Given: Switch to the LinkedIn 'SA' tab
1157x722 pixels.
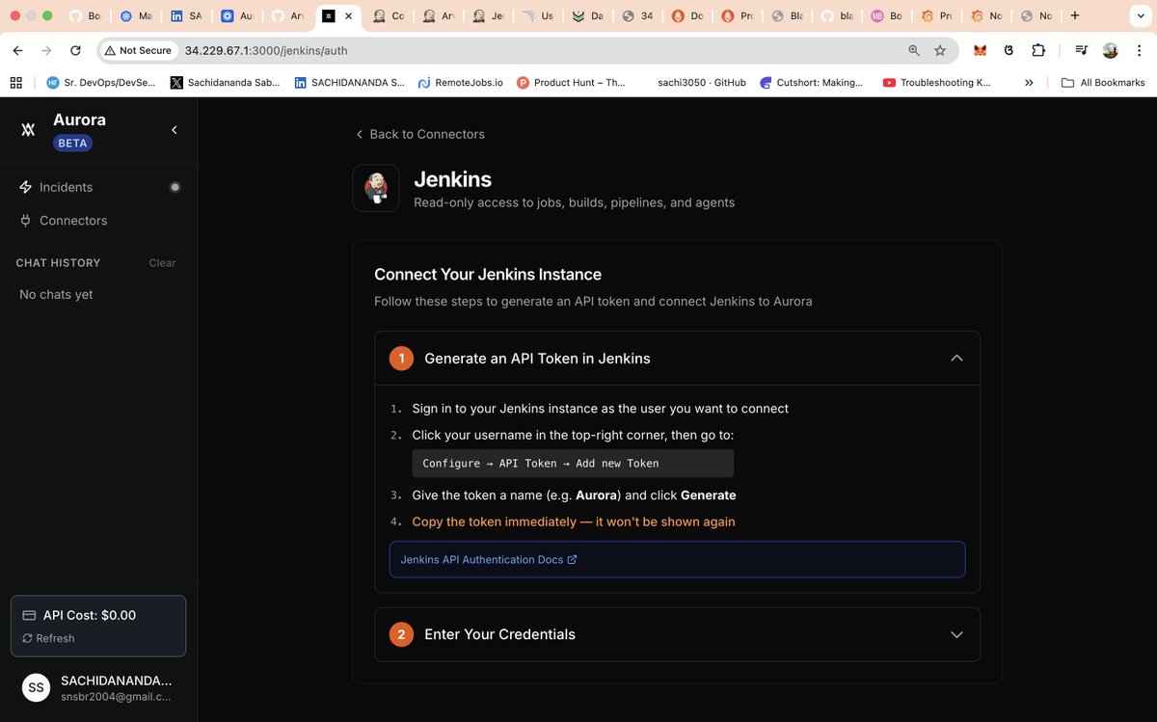Looking at the screenshot, I should pos(185,16).
